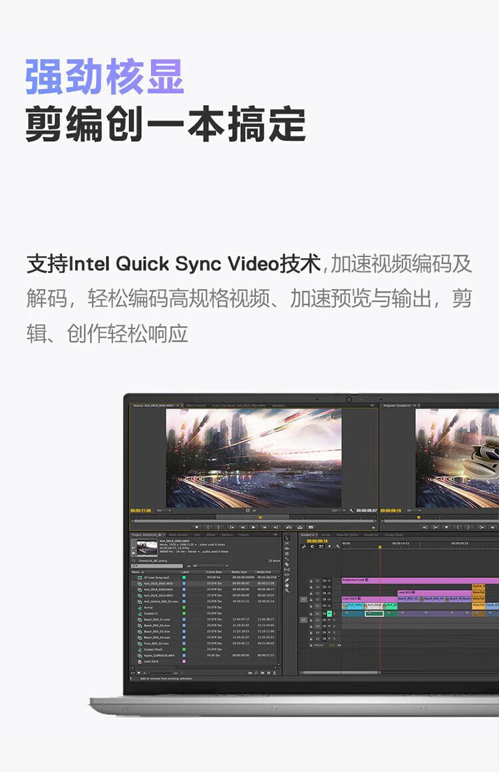The height and width of the screenshot is (772, 499).
Task: Select the Razor tool in tools panel
Action: [x=287, y=564]
